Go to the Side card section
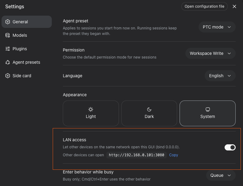The width and height of the screenshot is (243, 186). (27, 76)
